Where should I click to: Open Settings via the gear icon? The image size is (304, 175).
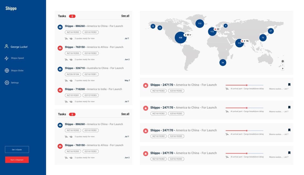point(7,83)
